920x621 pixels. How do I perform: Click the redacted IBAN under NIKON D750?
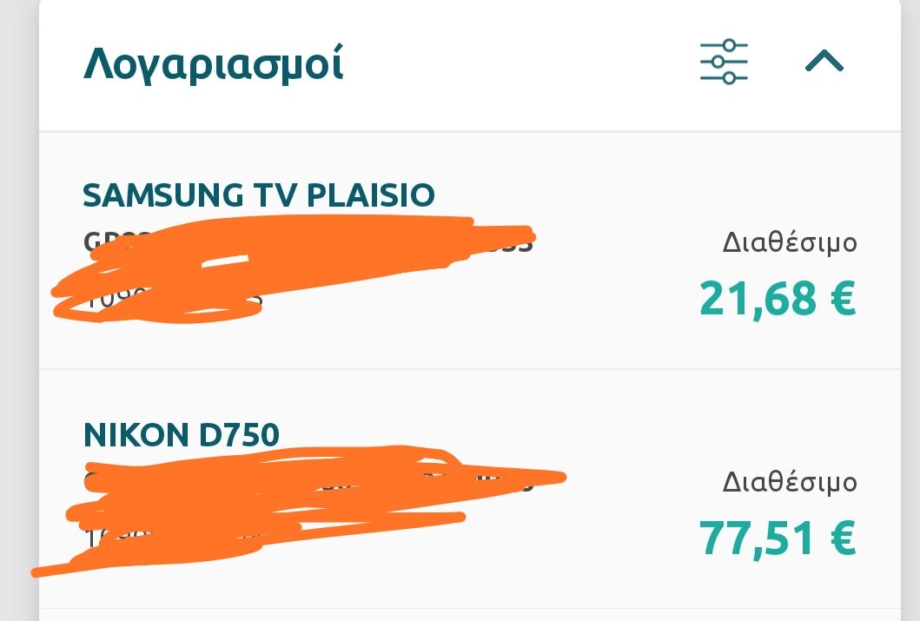[x=308, y=481]
